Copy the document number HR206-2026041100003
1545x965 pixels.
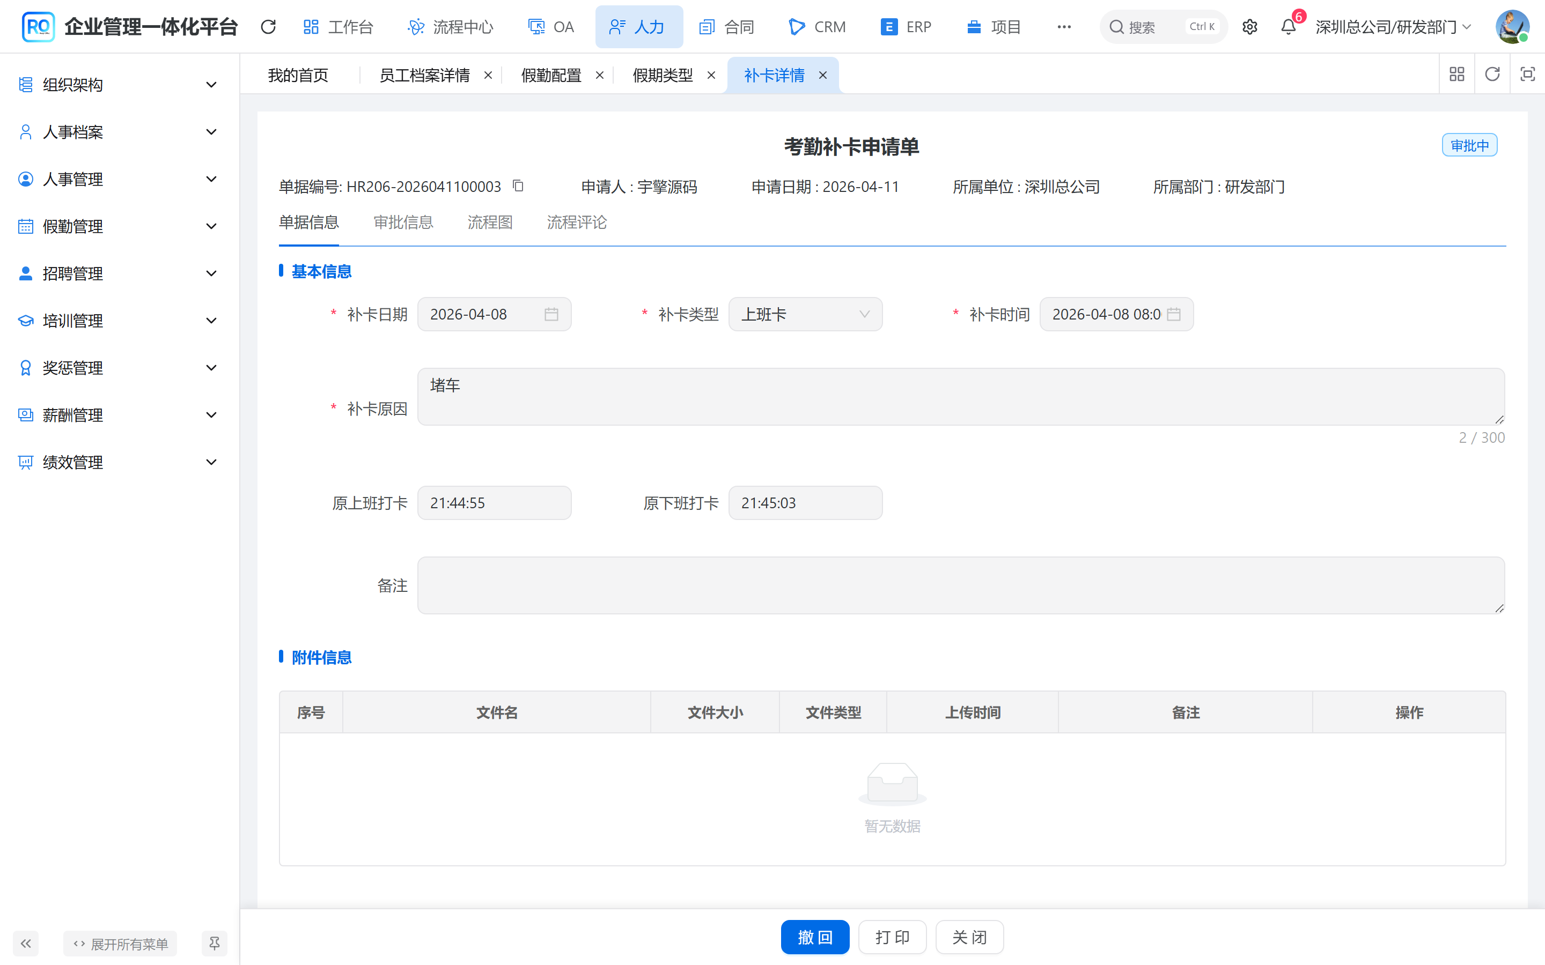518,185
